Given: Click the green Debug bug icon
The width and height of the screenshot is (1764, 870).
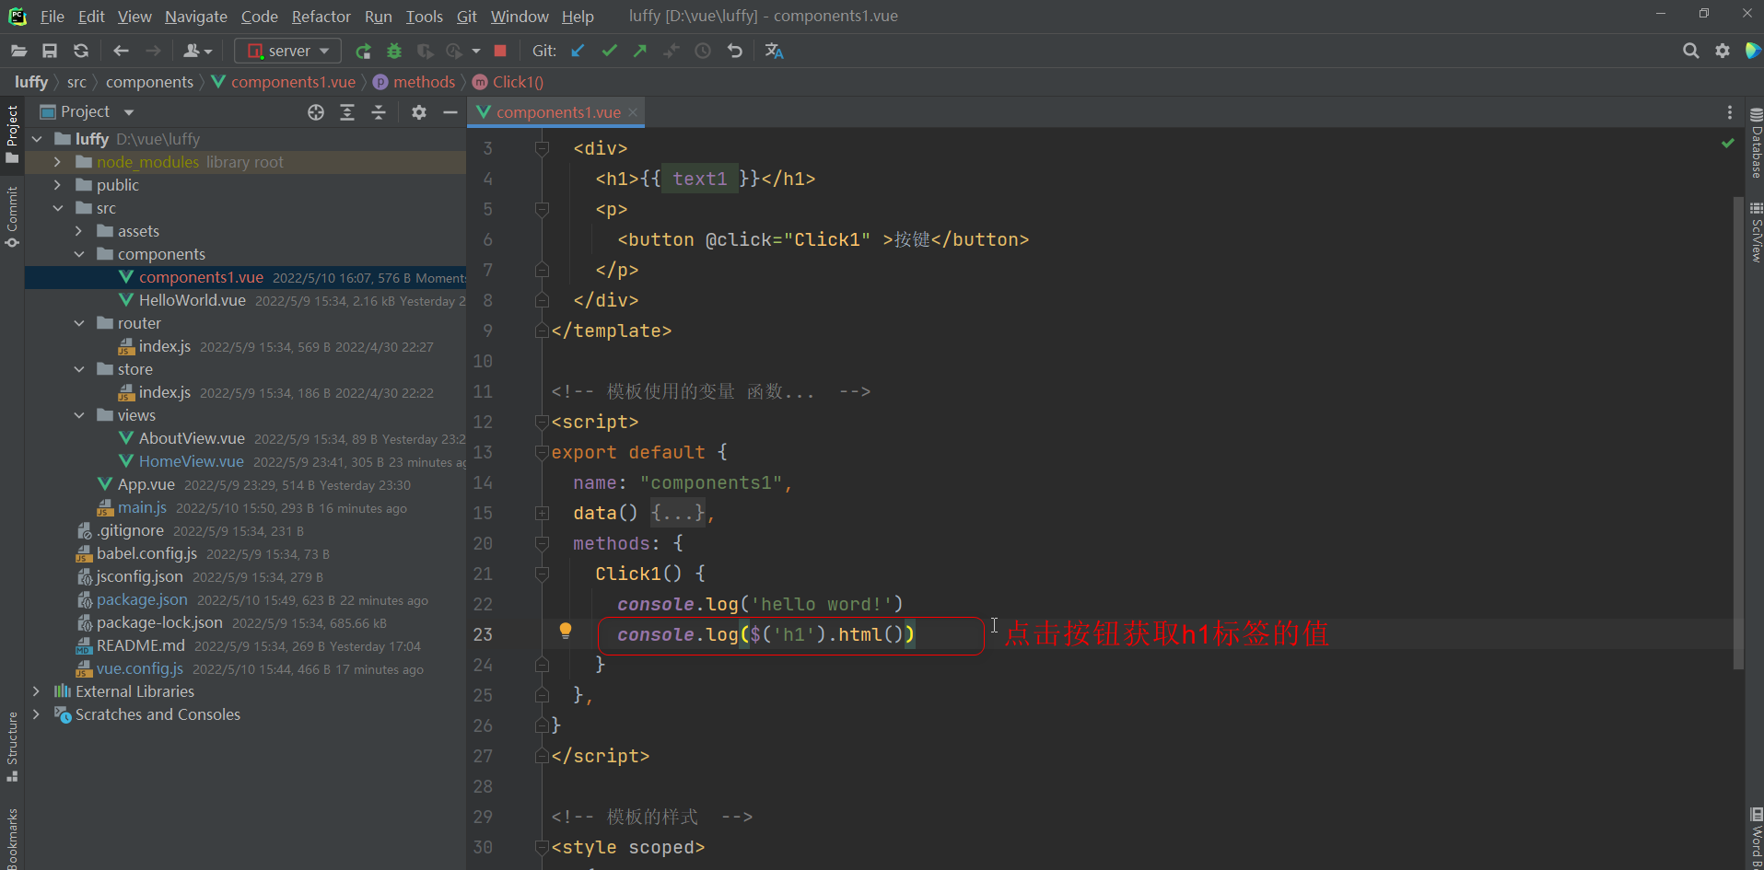Looking at the screenshot, I should pyautogui.click(x=394, y=51).
